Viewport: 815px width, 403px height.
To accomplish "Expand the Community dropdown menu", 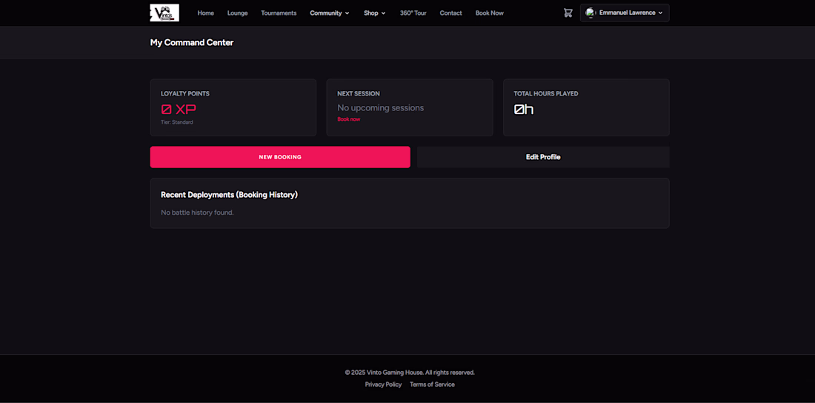I will pos(330,13).
